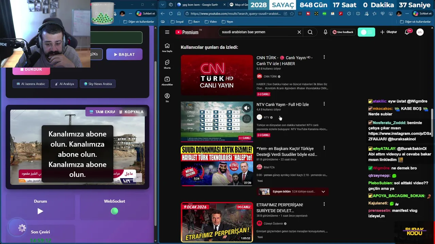Toggle captions on NTV preview thumbnail
This screenshot has width=435, height=244.
click(247, 119)
